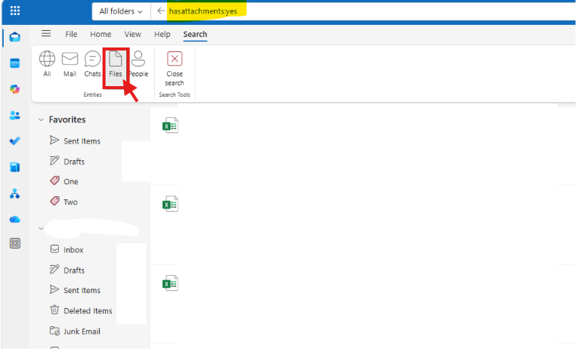The image size is (576, 349).
Task: Select the Search ribbon tab
Action: point(195,34)
